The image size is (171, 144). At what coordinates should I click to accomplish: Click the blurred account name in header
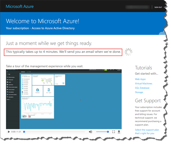pos(138,7)
